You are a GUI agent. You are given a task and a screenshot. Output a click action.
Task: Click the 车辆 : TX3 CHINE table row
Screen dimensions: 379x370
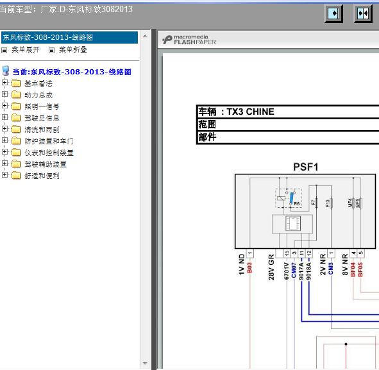pyautogui.click(x=288, y=112)
